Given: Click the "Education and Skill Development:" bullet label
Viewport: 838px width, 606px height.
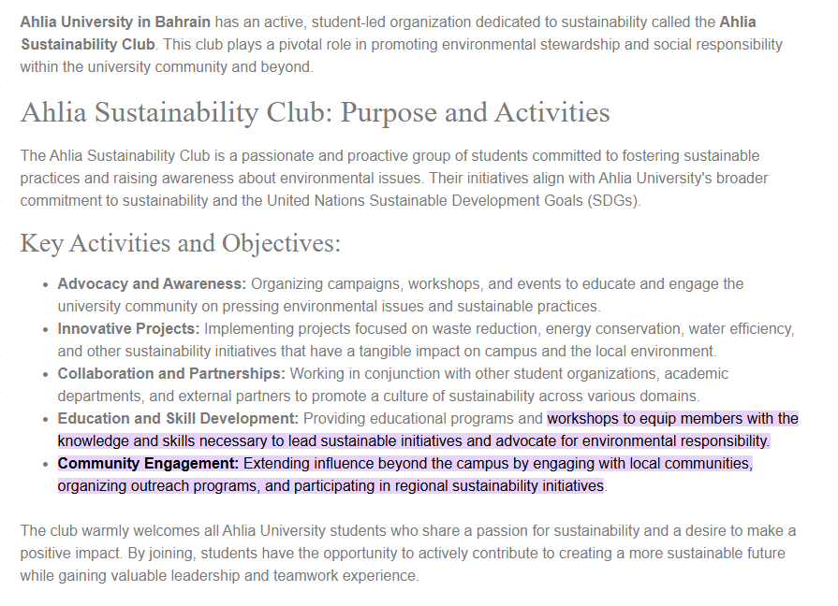Looking at the screenshot, I should (x=178, y=418).
